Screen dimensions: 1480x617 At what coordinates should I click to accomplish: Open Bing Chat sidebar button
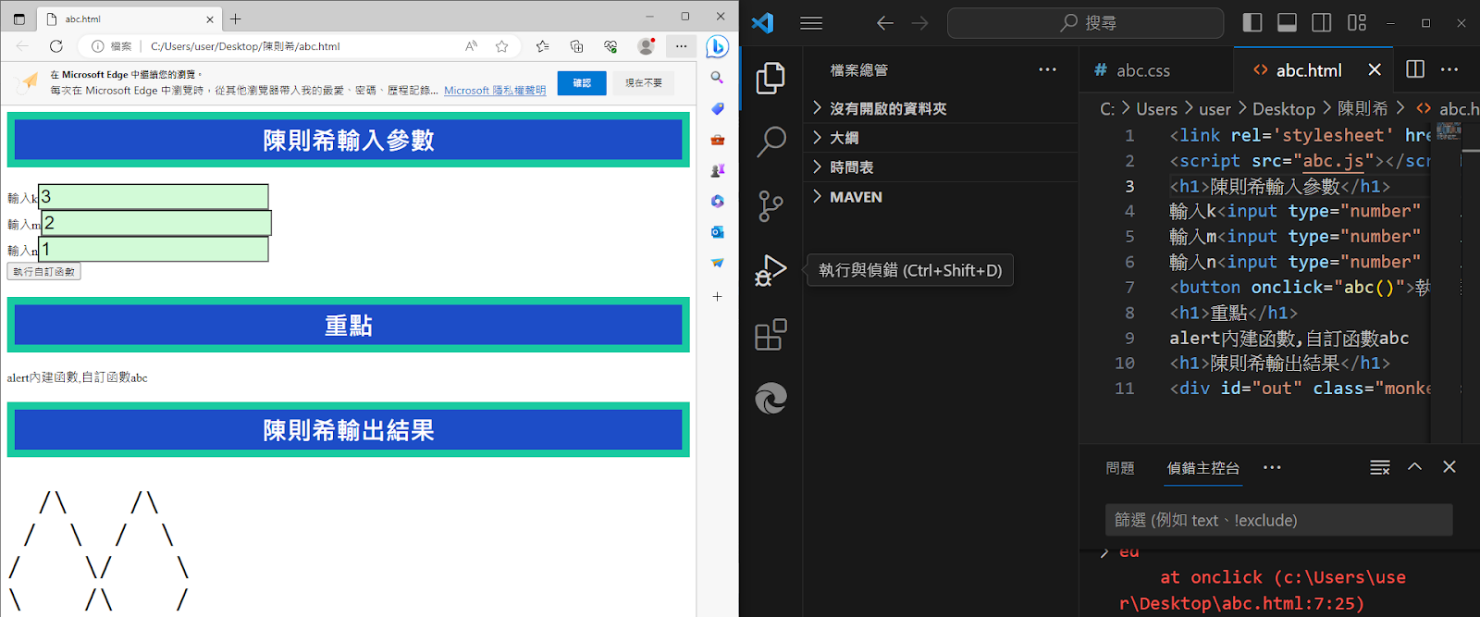[x=717, y=46]
